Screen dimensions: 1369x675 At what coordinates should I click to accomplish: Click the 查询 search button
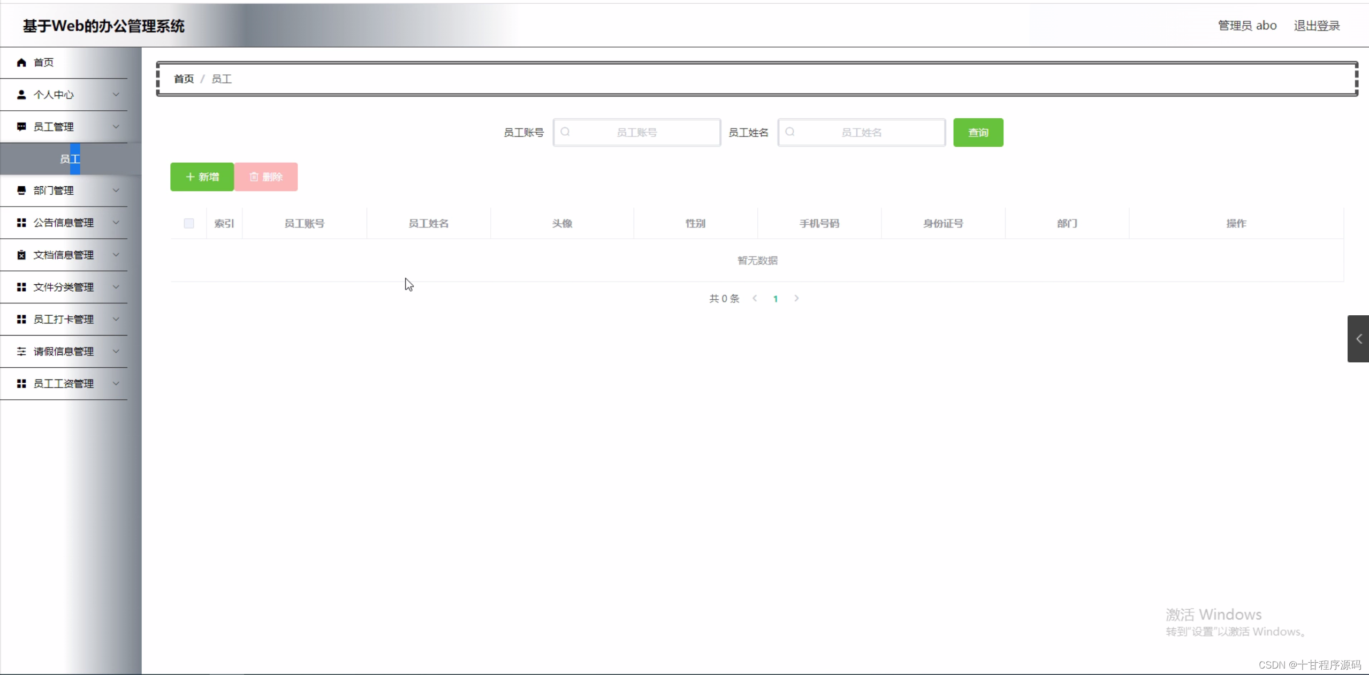click(x=978, y=132)
